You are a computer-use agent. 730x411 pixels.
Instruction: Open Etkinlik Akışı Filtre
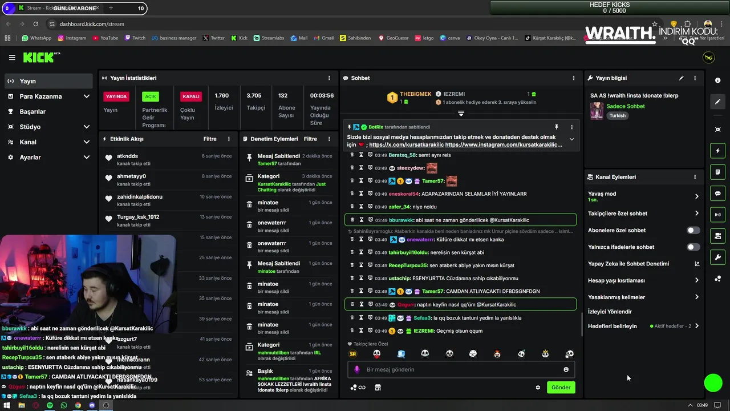point(210,139)
